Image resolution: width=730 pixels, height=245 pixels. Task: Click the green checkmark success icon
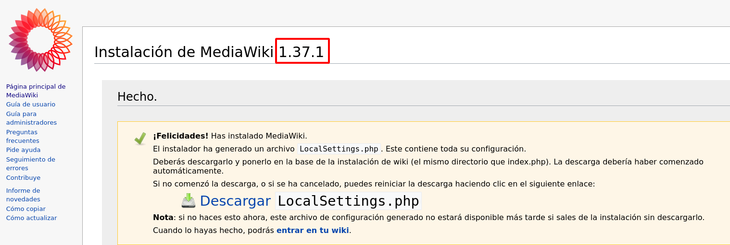coord(140,139)
